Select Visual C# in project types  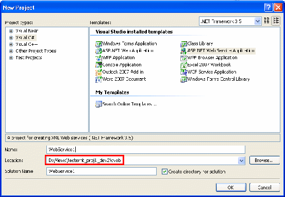(x=25, y=38)
